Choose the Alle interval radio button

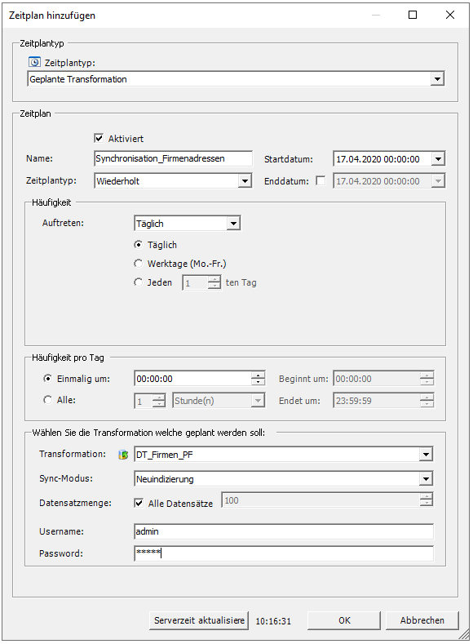(x=47, y=400)
